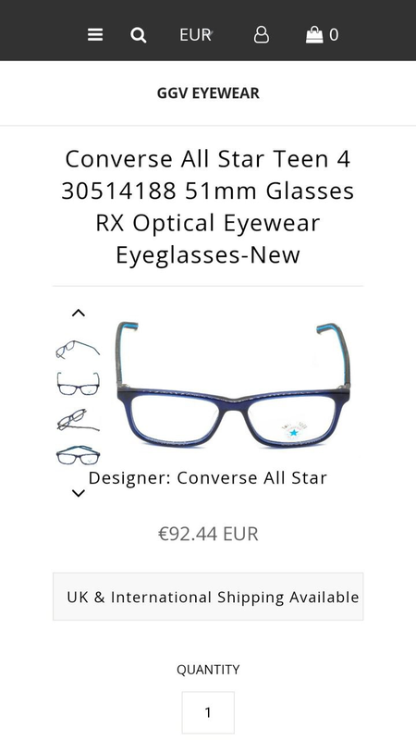Click the Designer: Converse All Star text
The height and width of the screenshot is (740, 416).
208,478
